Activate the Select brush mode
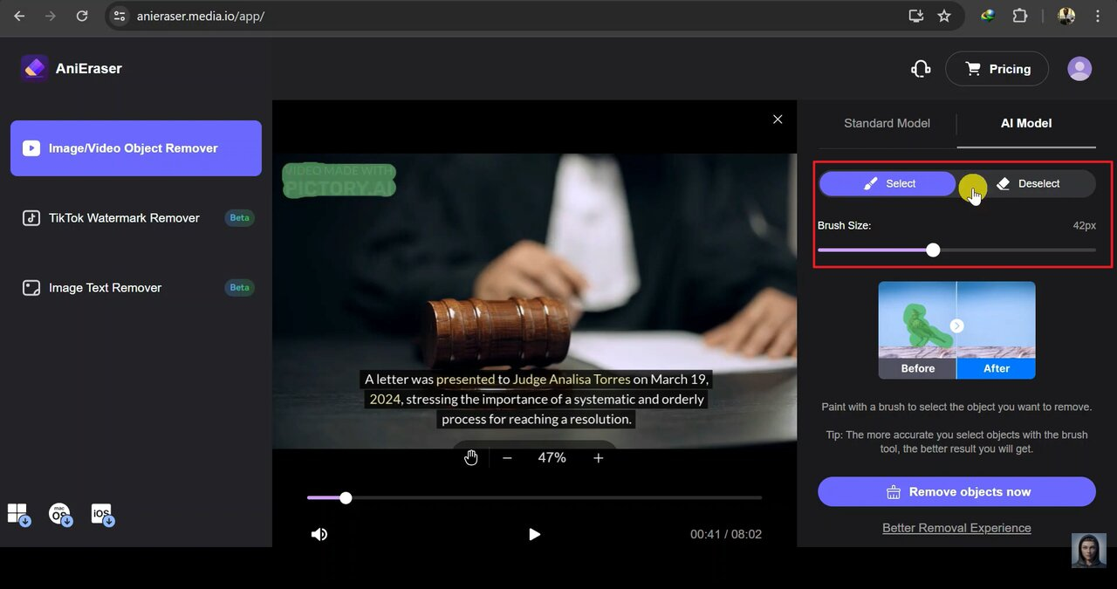This screenshot has width=1117, height=589. click(887, 183)
